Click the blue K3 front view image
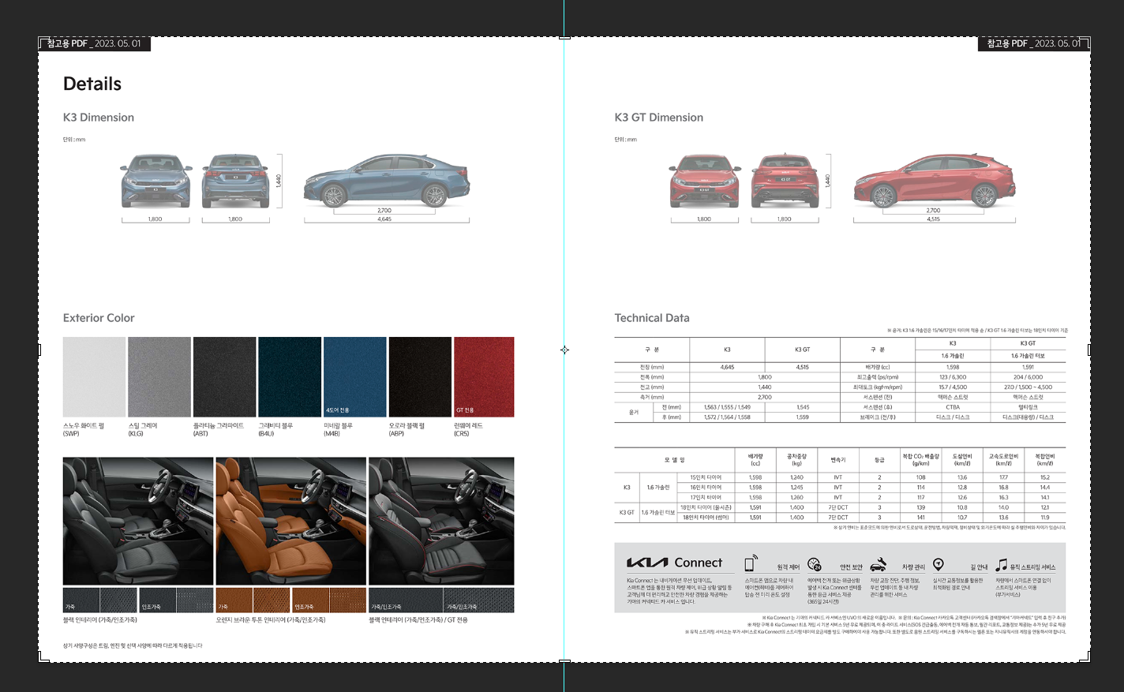The height and width of the screenshot is (692, 1124). [x=155, y=181]
